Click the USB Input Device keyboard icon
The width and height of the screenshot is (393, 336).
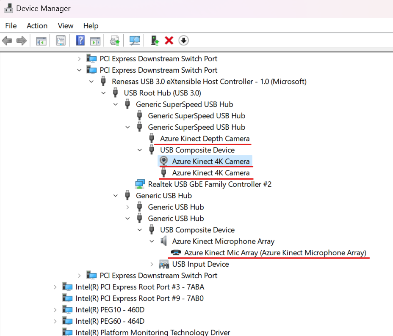tap(163, 264)
